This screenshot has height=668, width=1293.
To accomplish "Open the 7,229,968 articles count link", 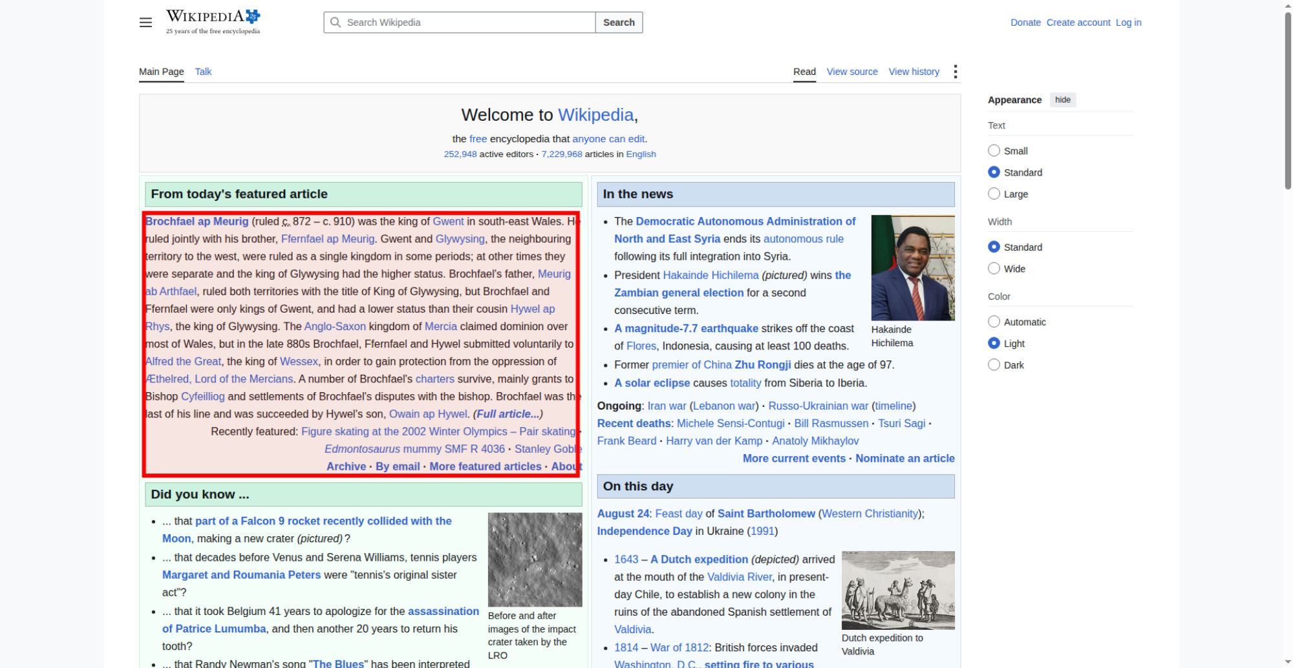I will (562, 154).
